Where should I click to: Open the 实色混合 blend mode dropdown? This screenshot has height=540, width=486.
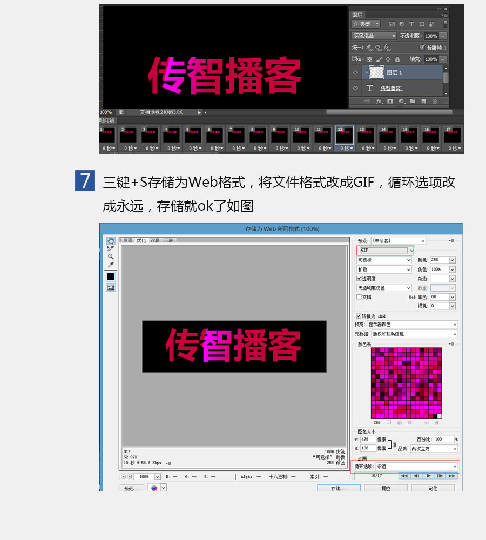pyautogui.click(x=374, y=36)
